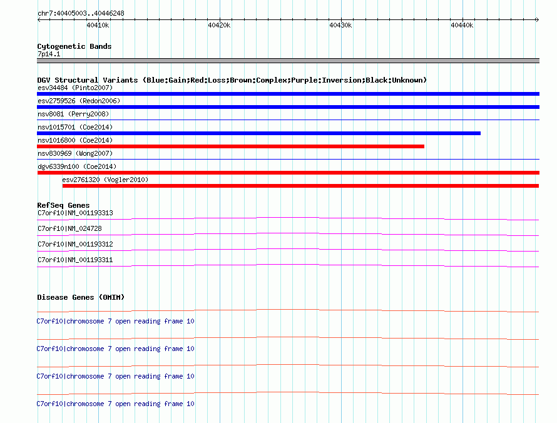Open transcript C7orf10|NM_024728

pyautogui.click(x=69, y=229)
